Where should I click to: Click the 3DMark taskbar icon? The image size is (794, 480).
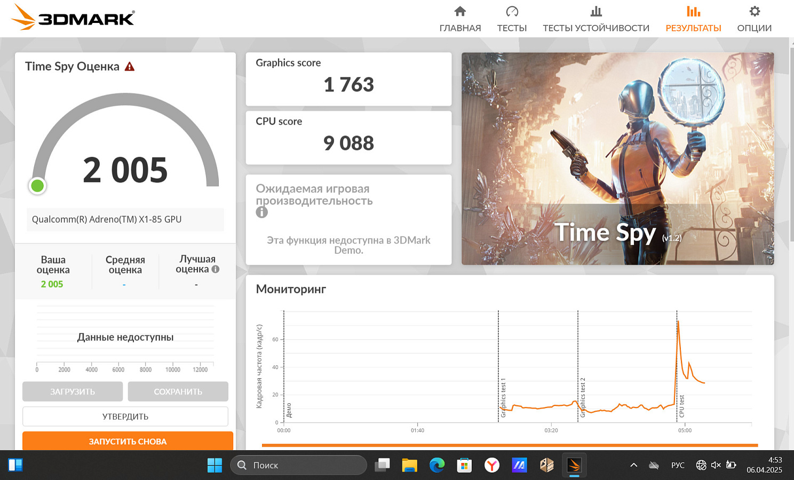574,465
